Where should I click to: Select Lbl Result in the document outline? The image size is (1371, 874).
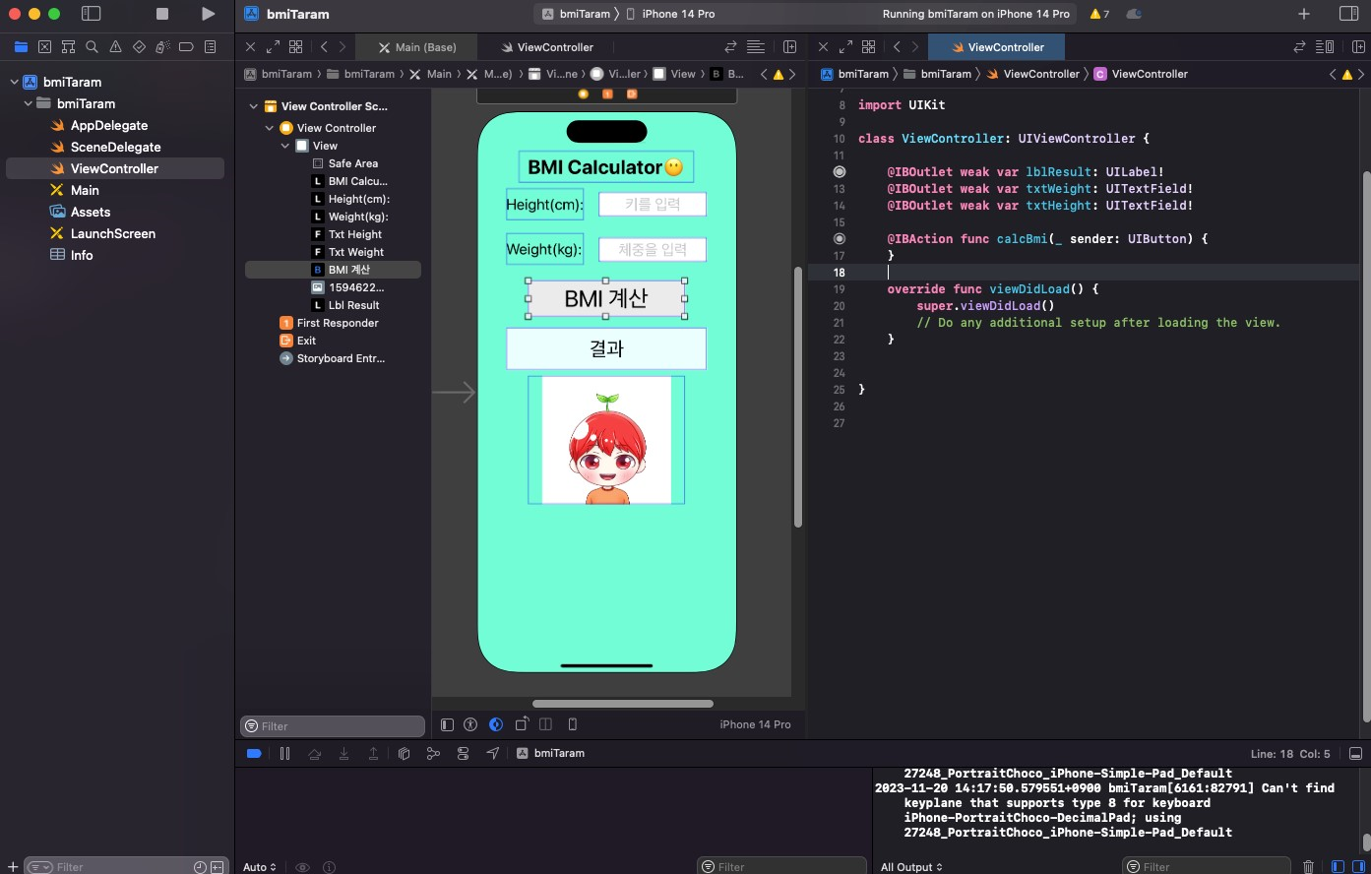(x=353, y=305)
